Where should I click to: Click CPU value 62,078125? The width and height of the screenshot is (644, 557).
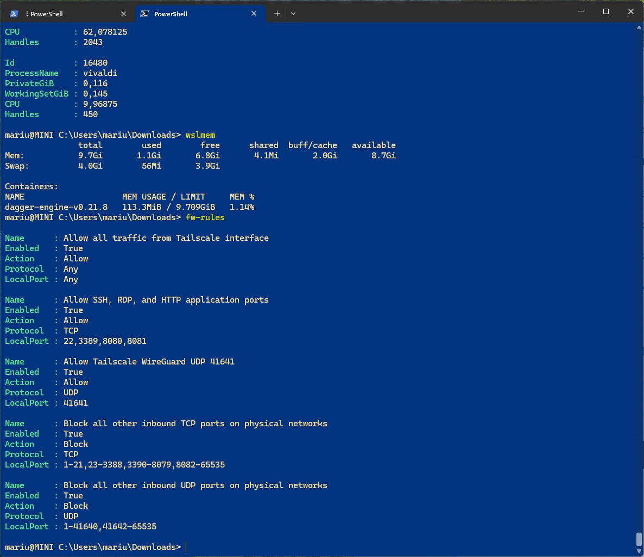point(105,32)
